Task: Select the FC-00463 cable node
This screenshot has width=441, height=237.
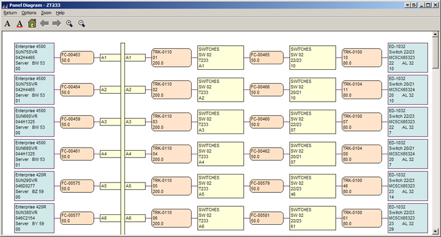Action: click(77, 58)
